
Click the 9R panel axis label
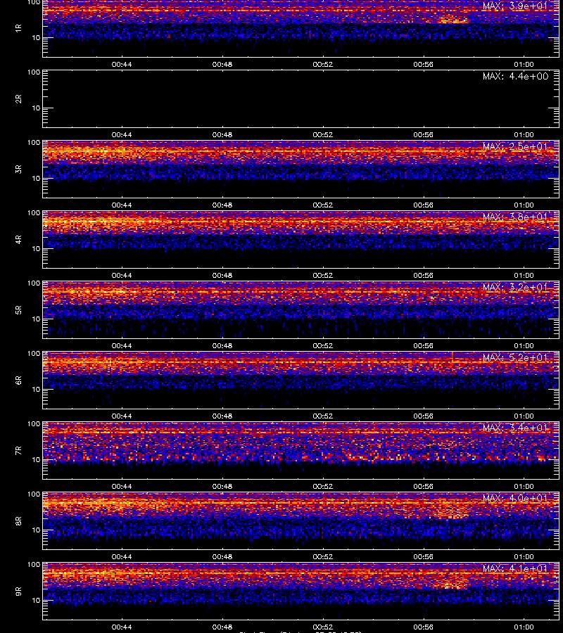coord(18,592)
